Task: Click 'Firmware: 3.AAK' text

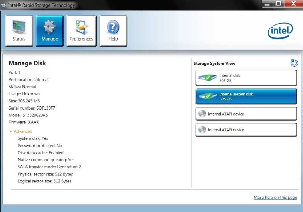Action: (x=24, y=122)
